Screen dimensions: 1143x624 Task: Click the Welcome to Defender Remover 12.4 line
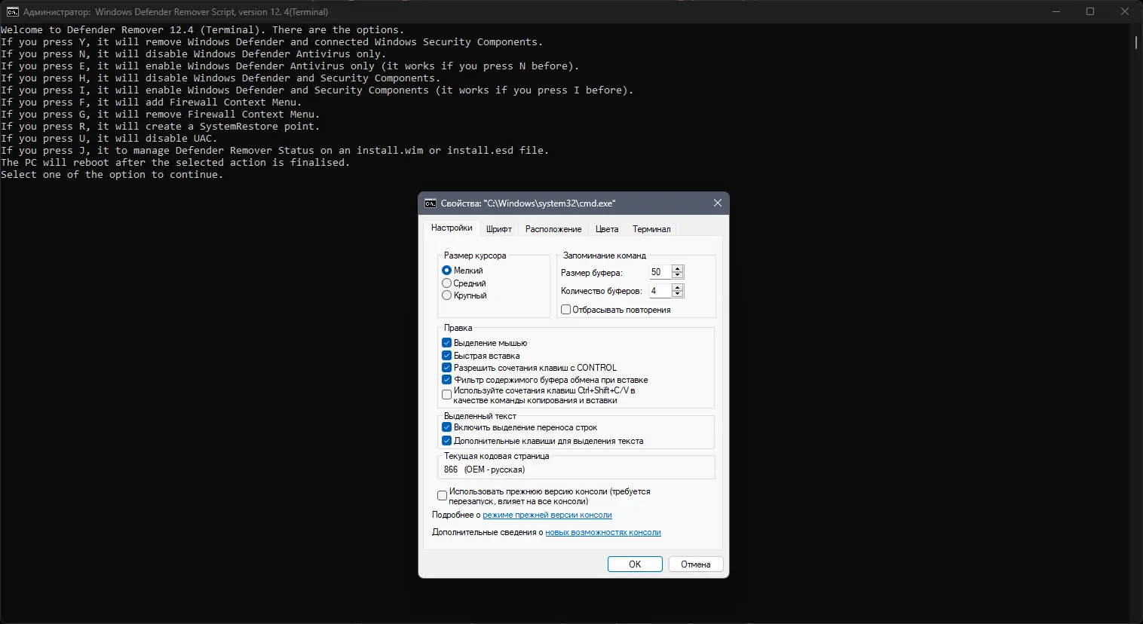pos(203,30)
